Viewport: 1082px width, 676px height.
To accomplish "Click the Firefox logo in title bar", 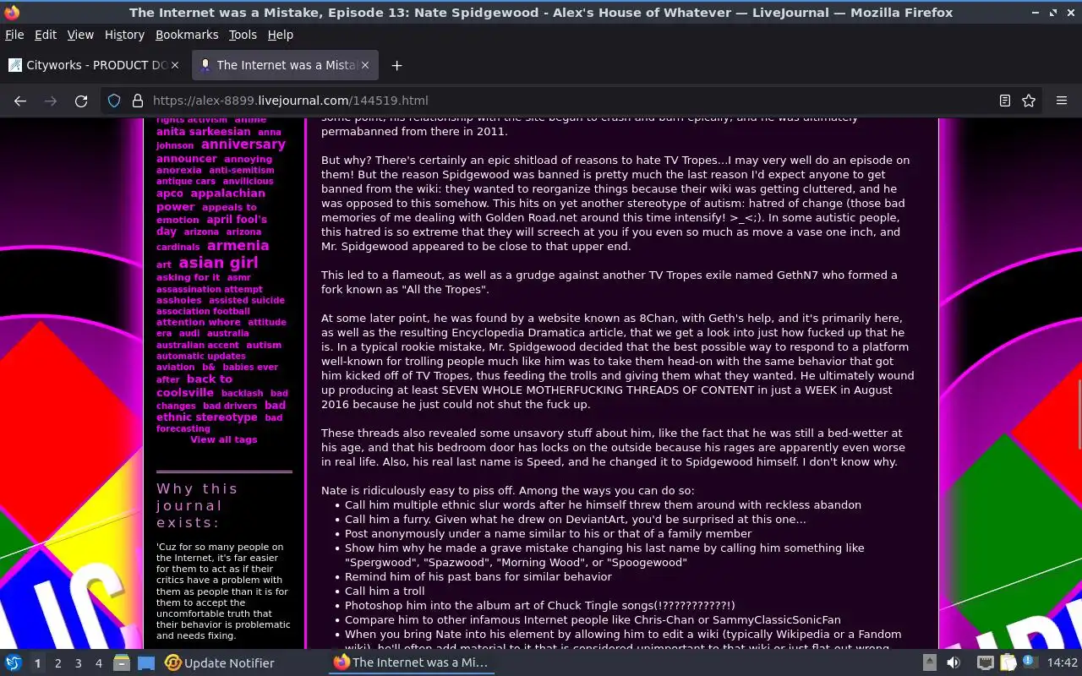I will 12,13.
